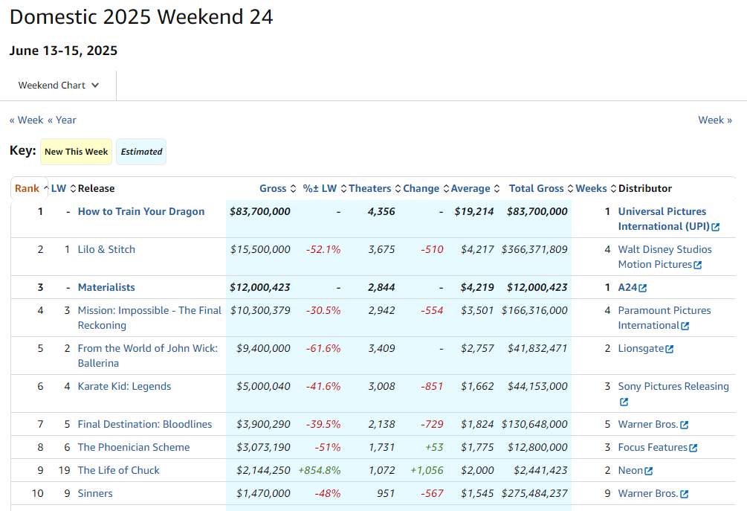
Task: Open From the World of John Wick: Ballerina
Action: click(x=148, y=356)
